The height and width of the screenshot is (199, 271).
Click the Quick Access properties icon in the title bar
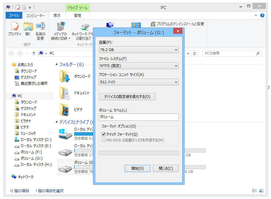[x=18, y=7]
